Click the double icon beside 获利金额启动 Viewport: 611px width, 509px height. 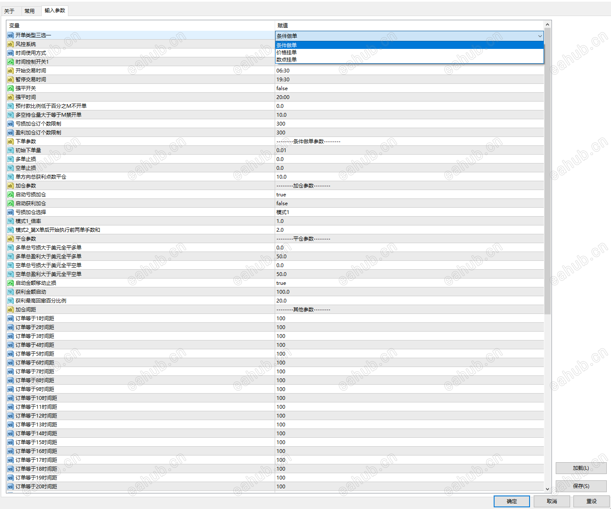11,292
